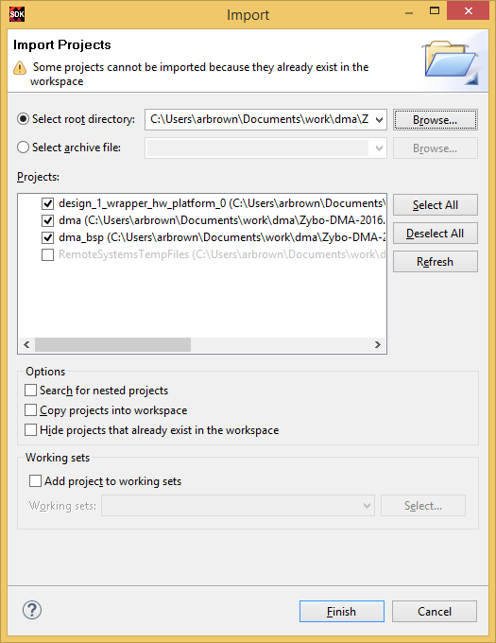Minimize the Import dialog window

409,12
